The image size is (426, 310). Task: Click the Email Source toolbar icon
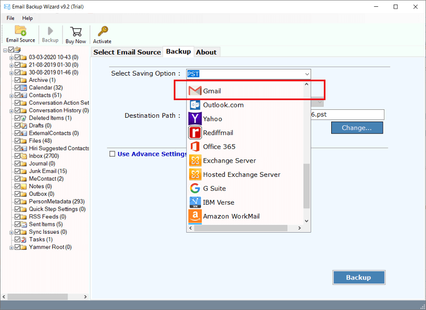20,31
